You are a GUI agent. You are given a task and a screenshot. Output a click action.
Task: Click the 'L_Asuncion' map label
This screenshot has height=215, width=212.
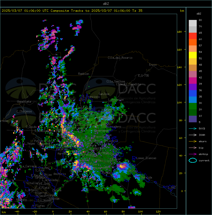click(x=116, y=100)
